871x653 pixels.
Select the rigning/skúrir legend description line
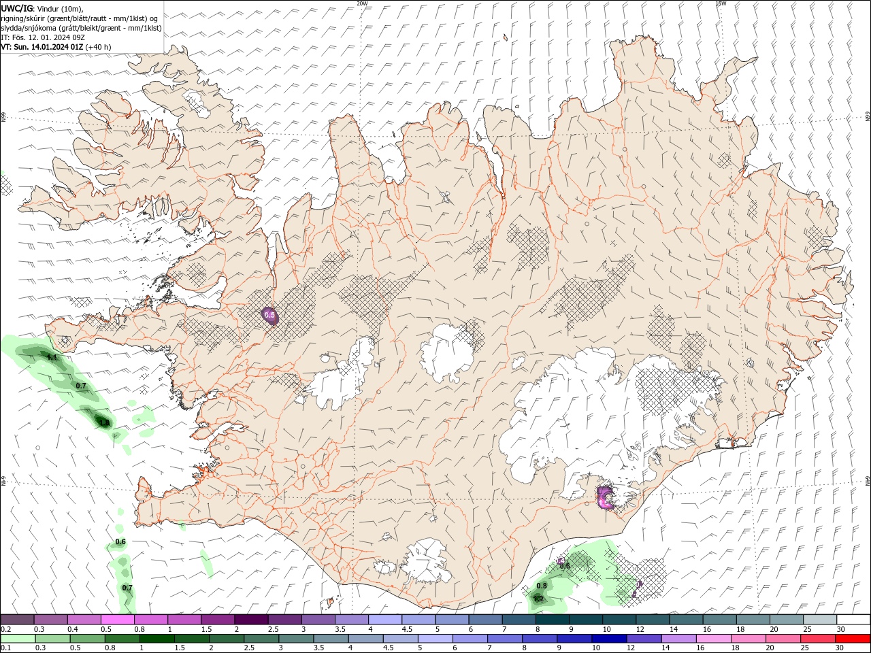coord(80,18)
